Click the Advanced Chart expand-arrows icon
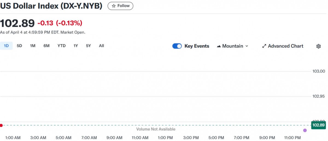328x141 pixels. pyautogui.click(x=264, y=46)
